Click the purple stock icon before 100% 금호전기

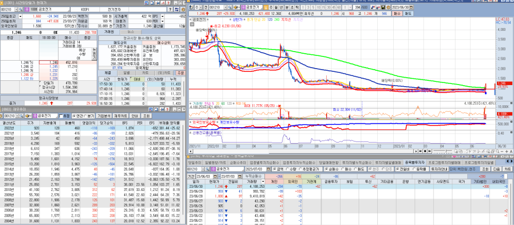(27, 10)
